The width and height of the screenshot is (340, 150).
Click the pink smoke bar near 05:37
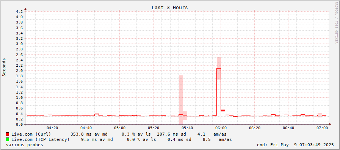[x=181, y=100]
